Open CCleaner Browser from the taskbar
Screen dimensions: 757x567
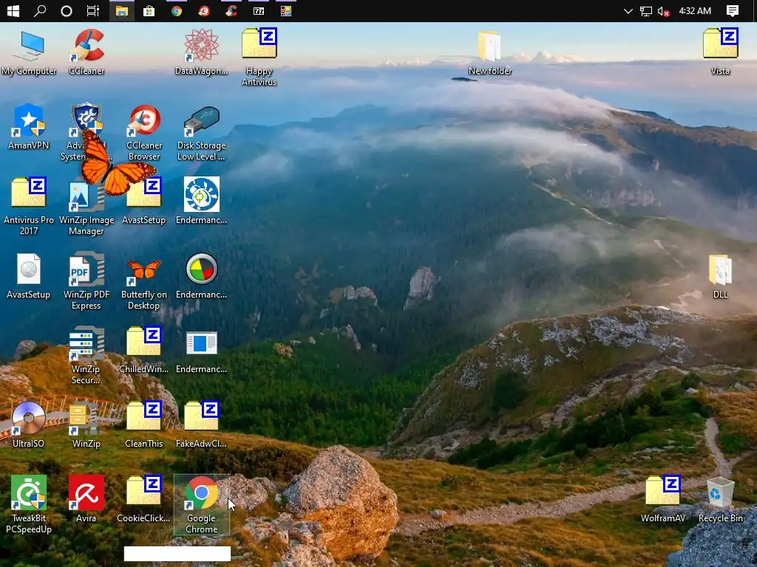click(204, 10)
